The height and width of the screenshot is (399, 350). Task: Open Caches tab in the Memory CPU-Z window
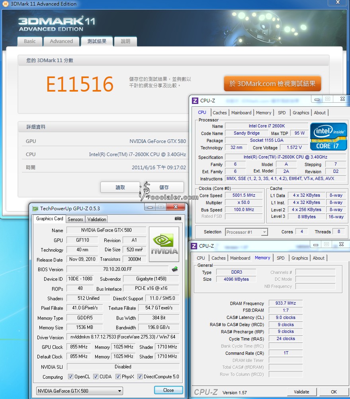[219, 258]
